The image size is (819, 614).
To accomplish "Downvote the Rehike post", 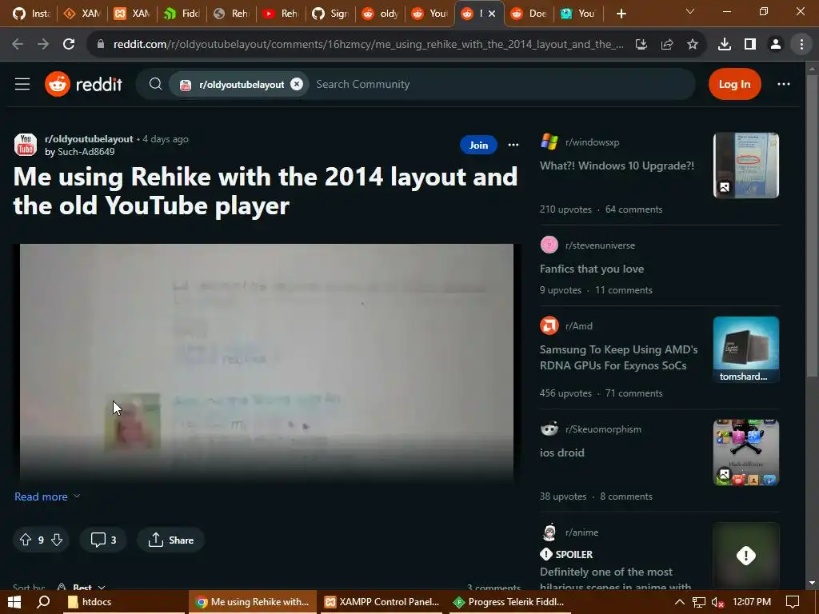I will [57, 540].
